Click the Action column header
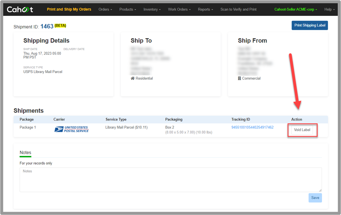Viewport: 341px width, 215px height. (x=297, y=119)
